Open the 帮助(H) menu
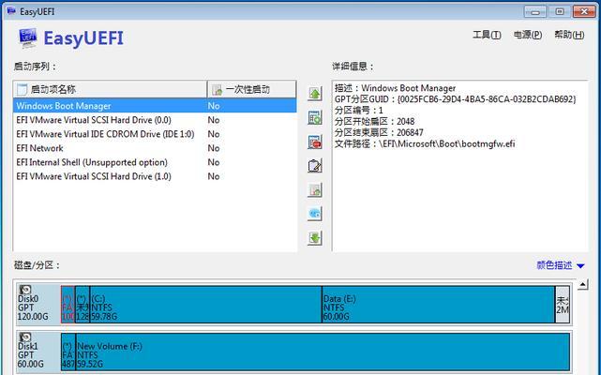Image resolution: width=601 pixels, height=375 pixels. (569, 35)
